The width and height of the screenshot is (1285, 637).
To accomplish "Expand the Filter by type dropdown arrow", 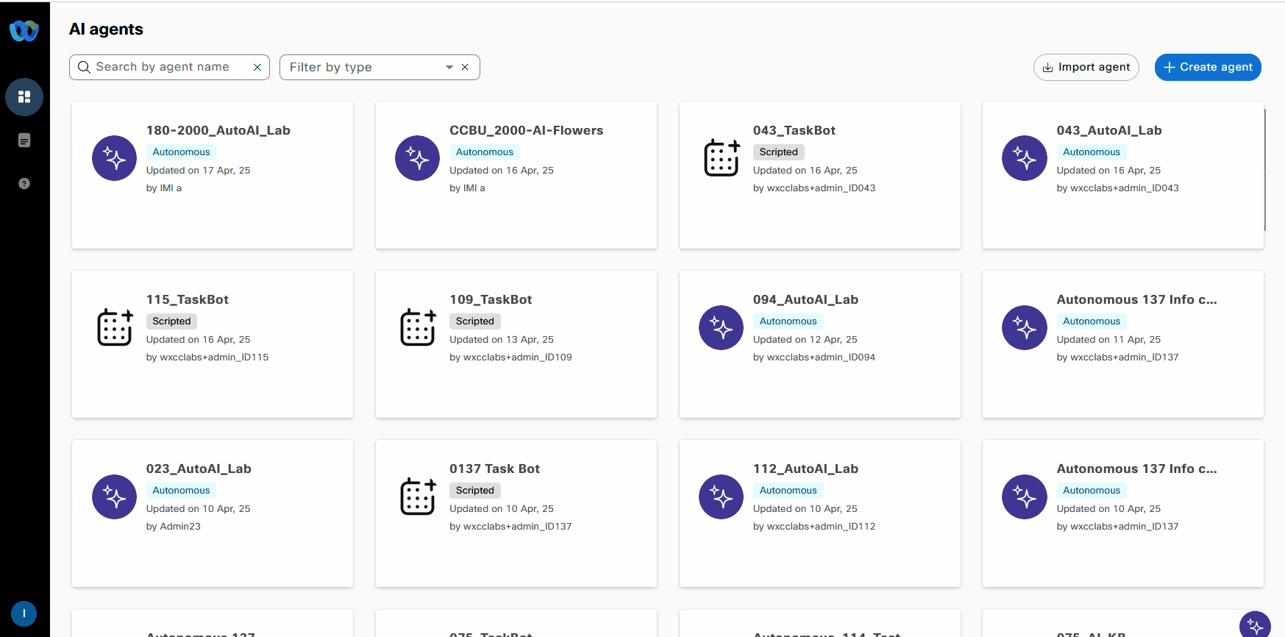I will [449, 68].
